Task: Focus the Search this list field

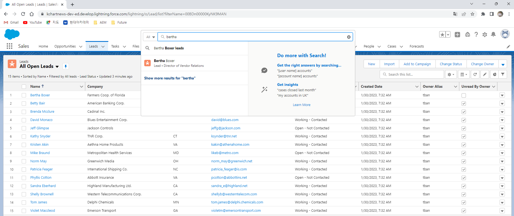Action: click(x=412, y=74)
